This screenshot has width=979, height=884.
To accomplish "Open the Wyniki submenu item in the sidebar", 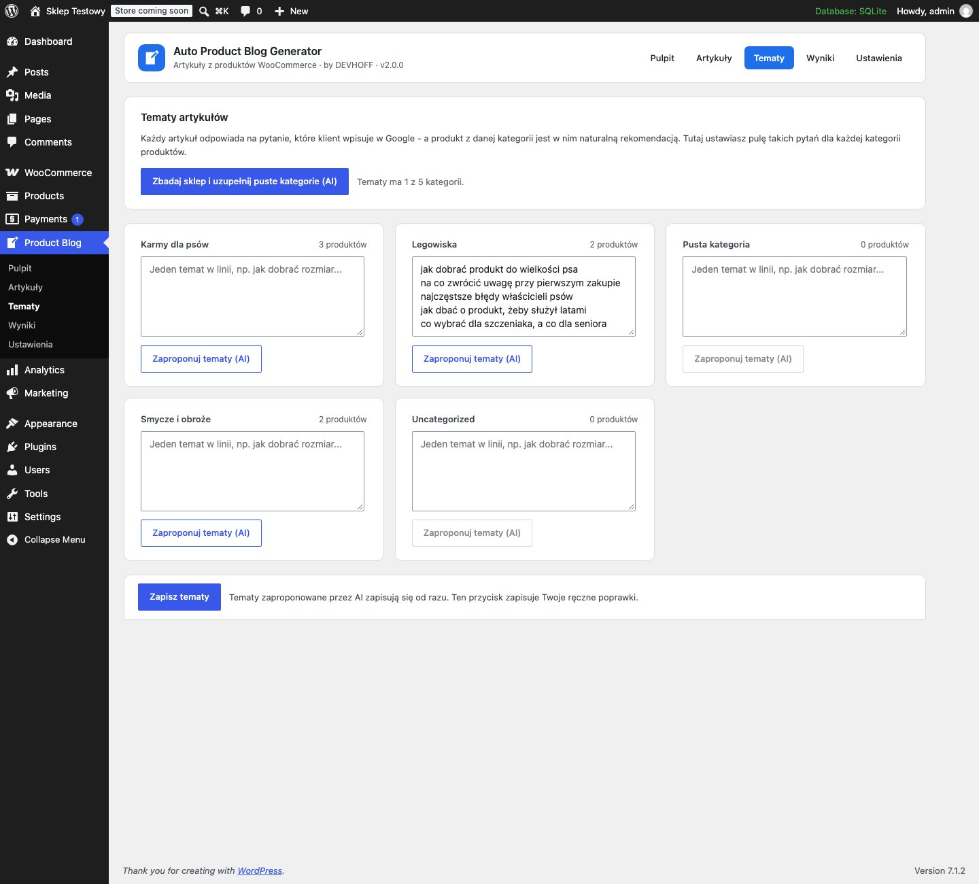I will (54, 325).
